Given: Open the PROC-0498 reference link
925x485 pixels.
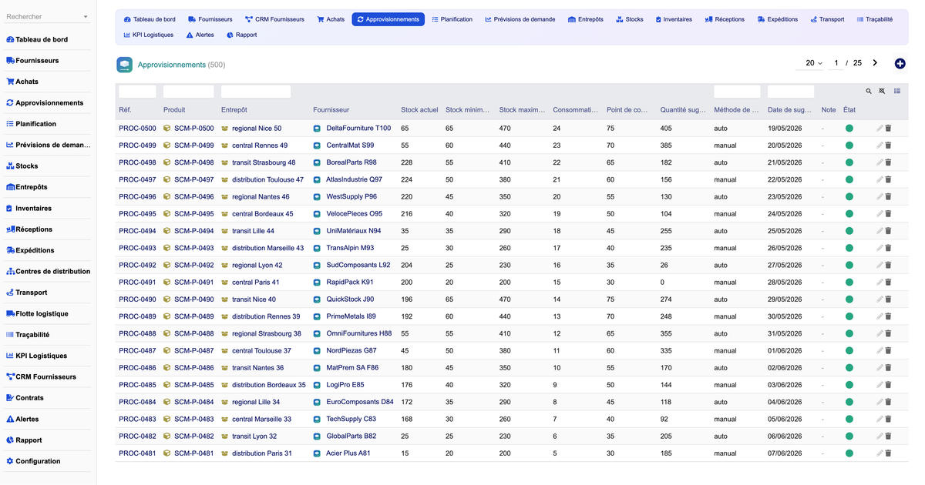Looking at the screenshot, I should point(137,162).
